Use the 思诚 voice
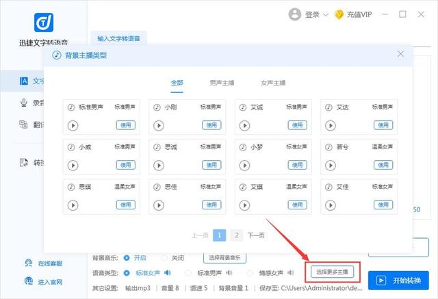 tap(211, 165)
